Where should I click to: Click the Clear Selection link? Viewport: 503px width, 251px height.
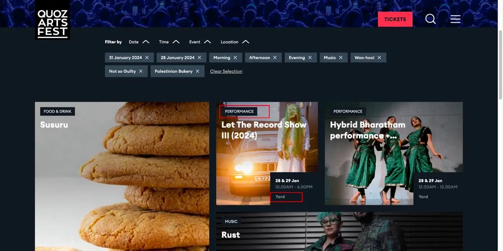pyautogui.click(x=226, y=71)
